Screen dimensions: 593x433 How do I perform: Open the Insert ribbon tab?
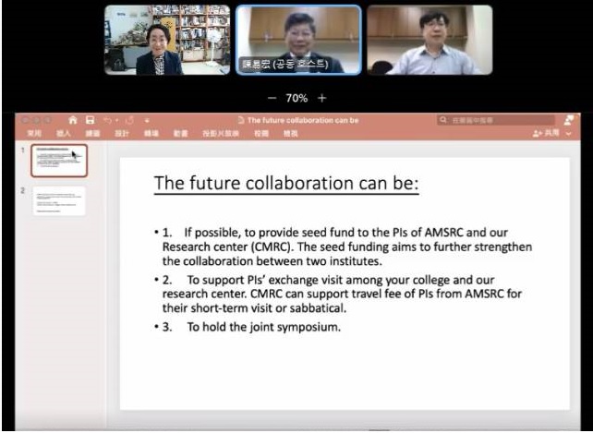click(64, 134)
